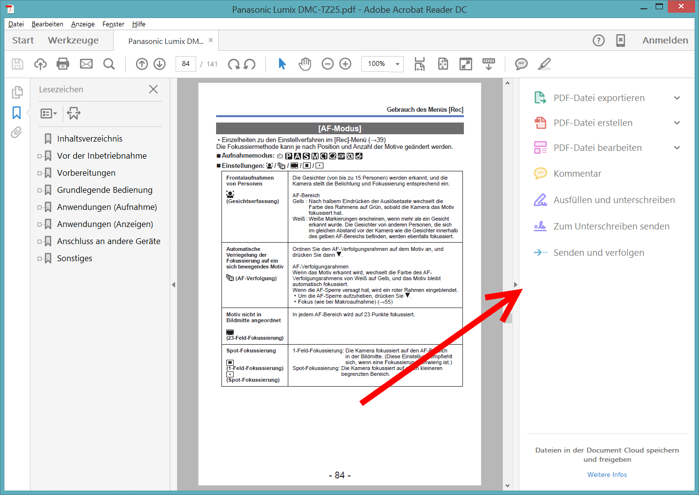Toggle the bookmarks panel icon
Viewport: 699px width, 495px height.
coord(17,113)
